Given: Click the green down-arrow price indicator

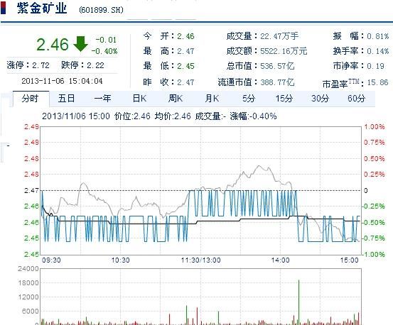Looking at the screenshot, I should click(x=80, y=44).
